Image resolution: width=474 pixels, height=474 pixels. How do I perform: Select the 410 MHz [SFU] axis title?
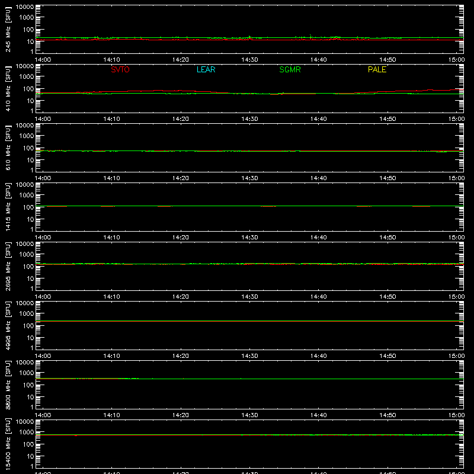coord(8,88)
